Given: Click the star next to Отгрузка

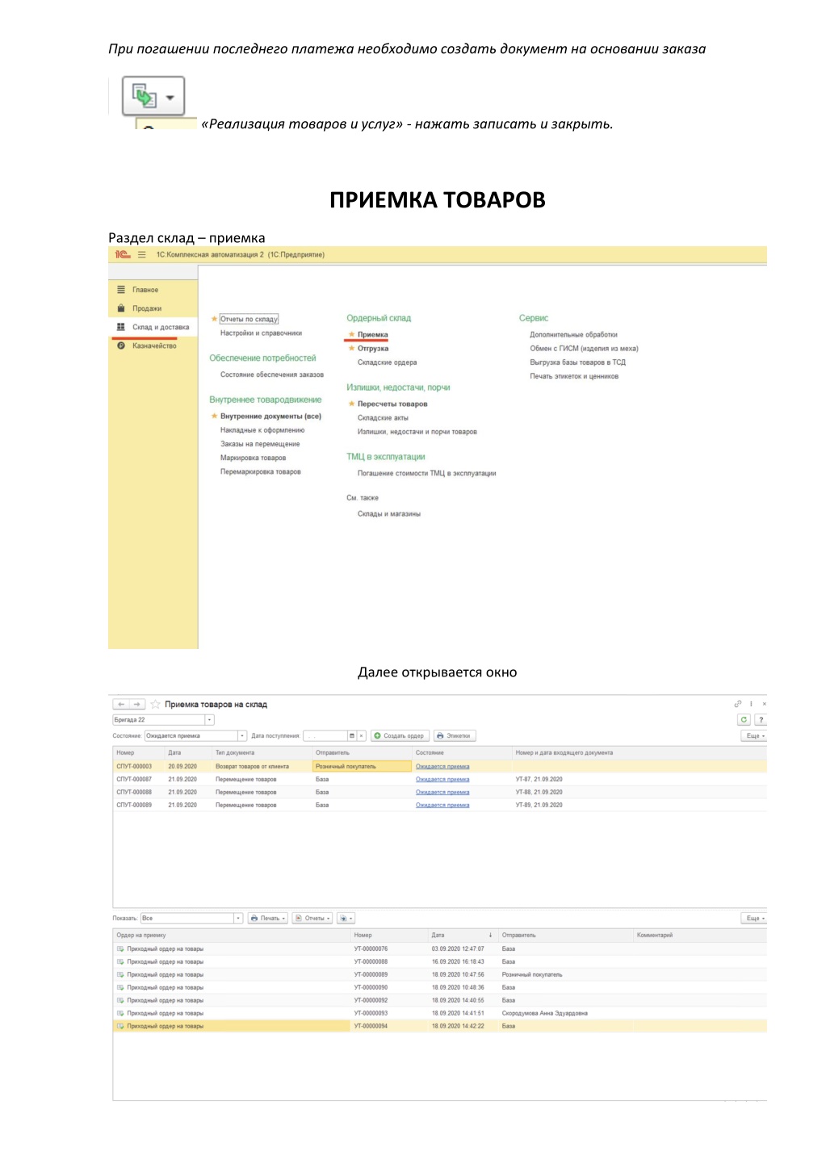Looking at the screenshot, I should (x=351, y=349).
